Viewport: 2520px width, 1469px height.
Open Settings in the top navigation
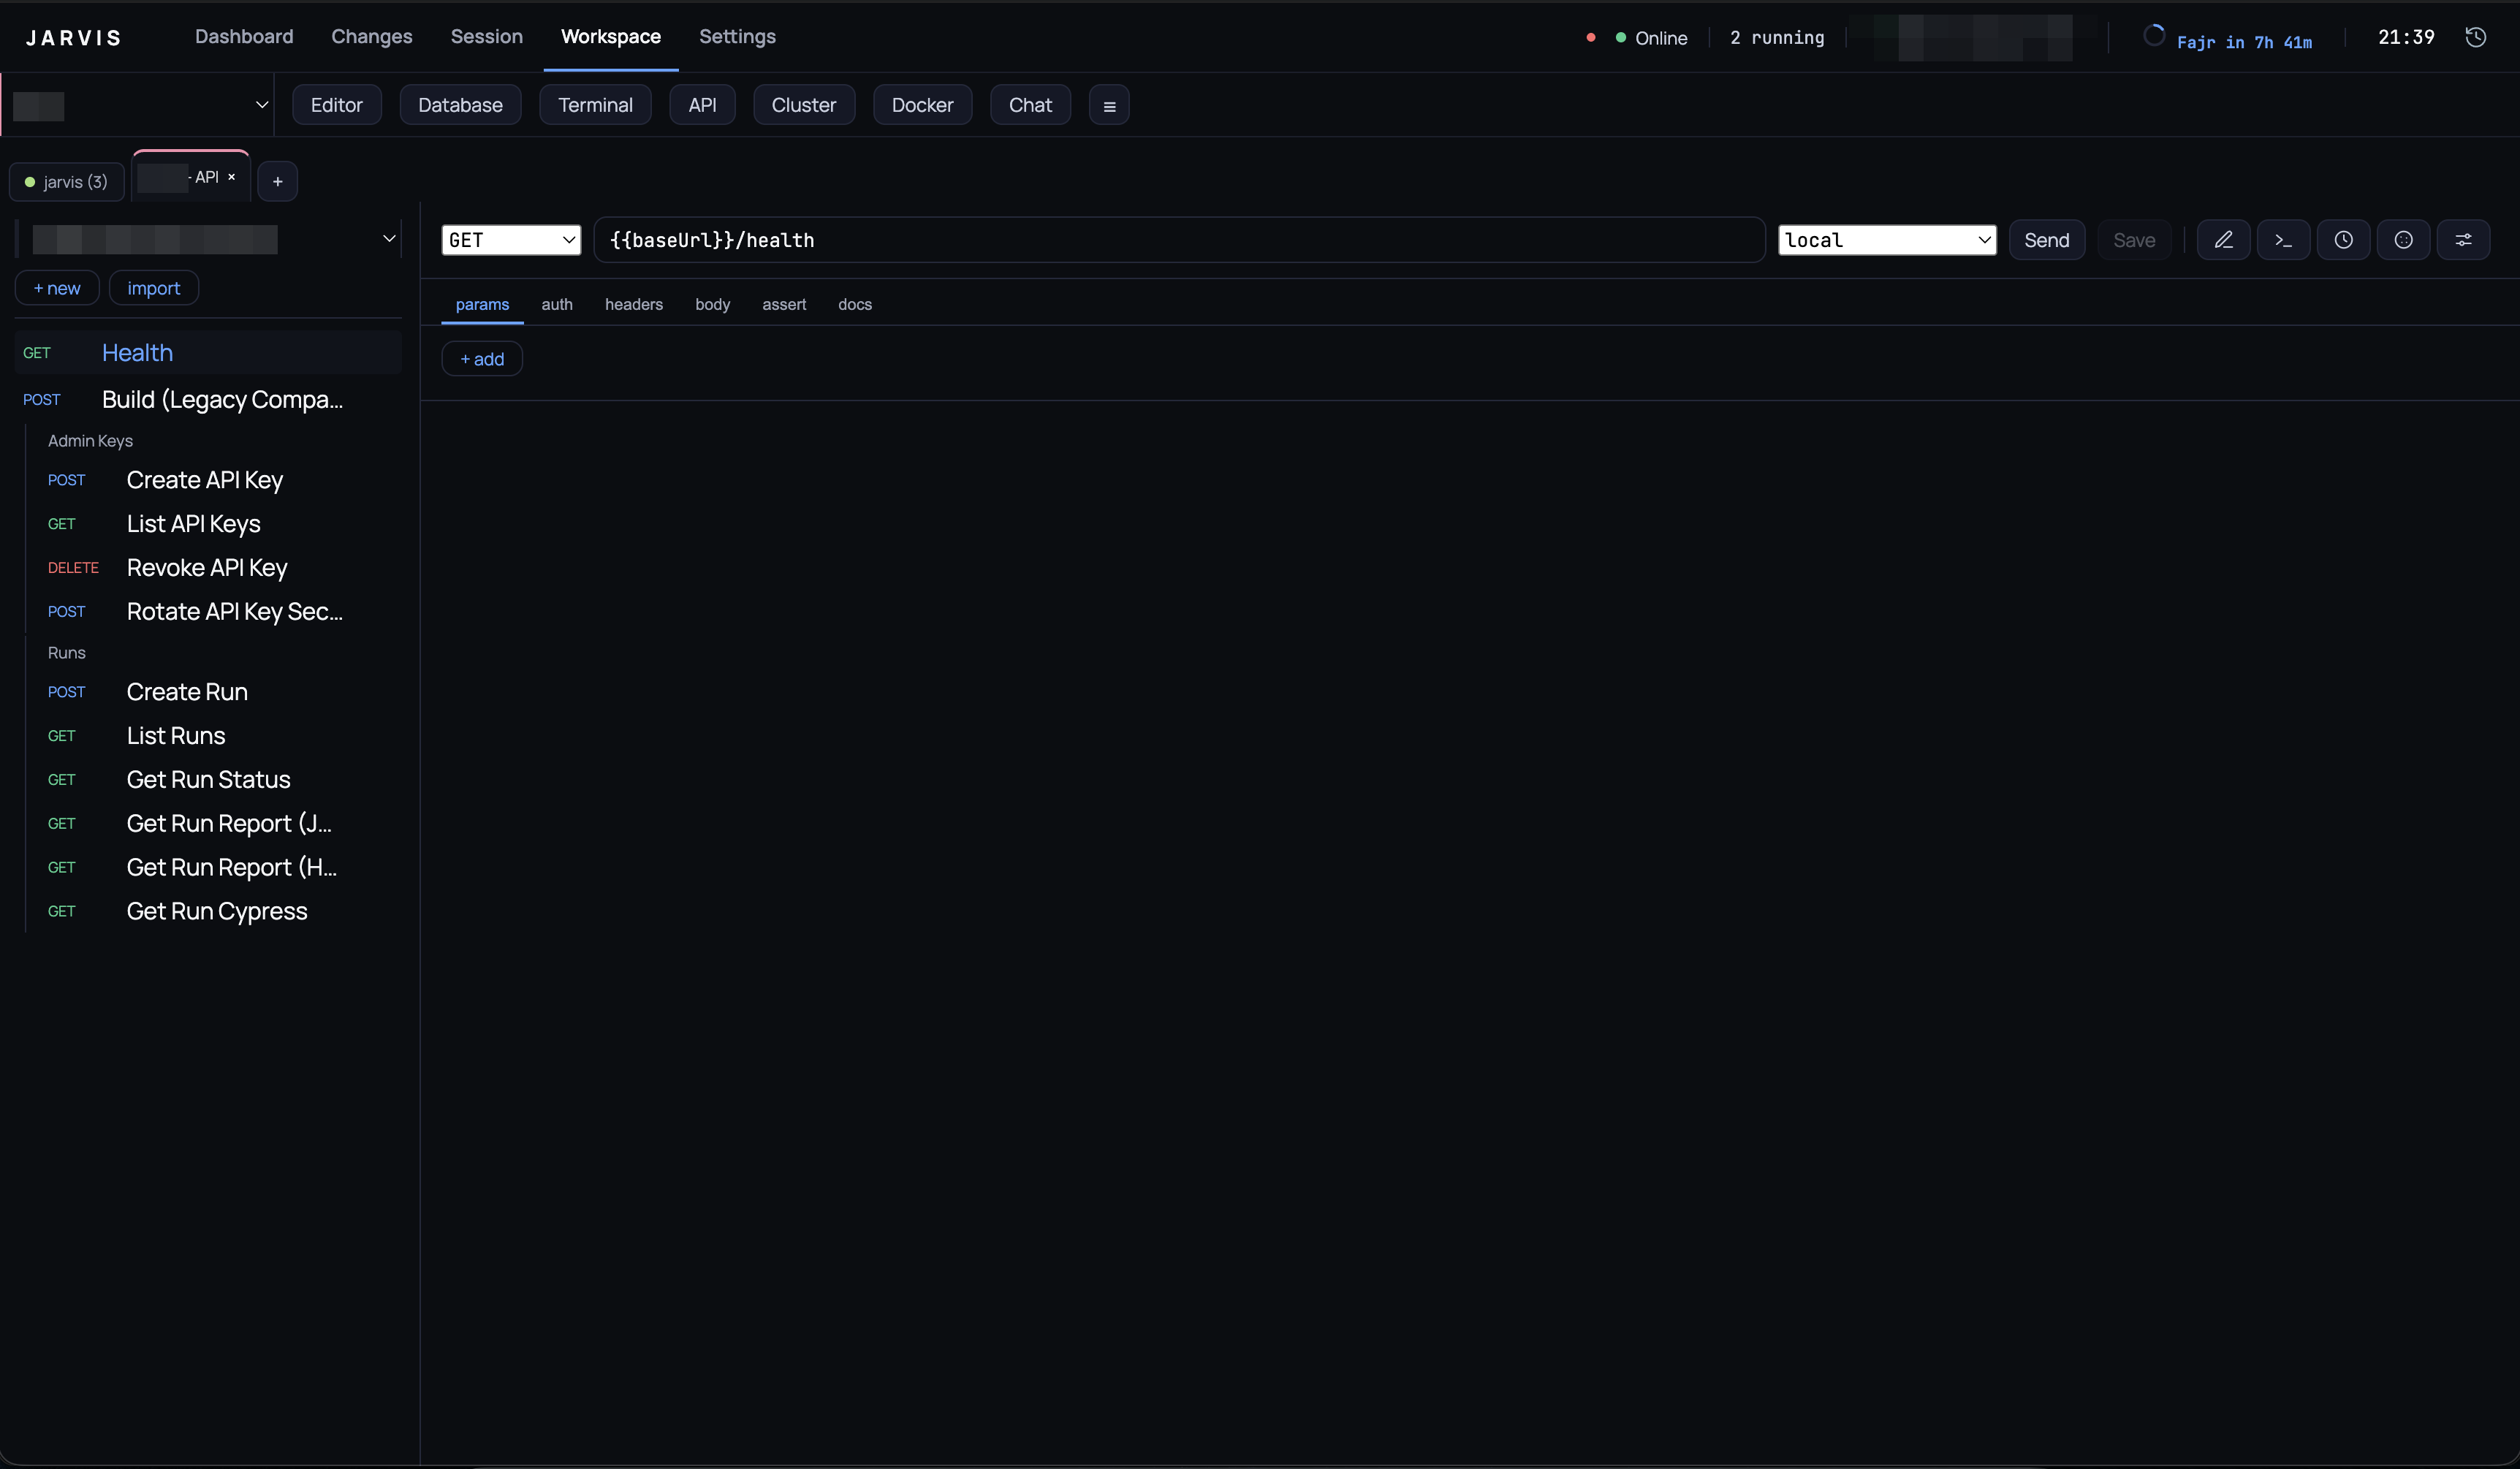[x=737, y=37]
